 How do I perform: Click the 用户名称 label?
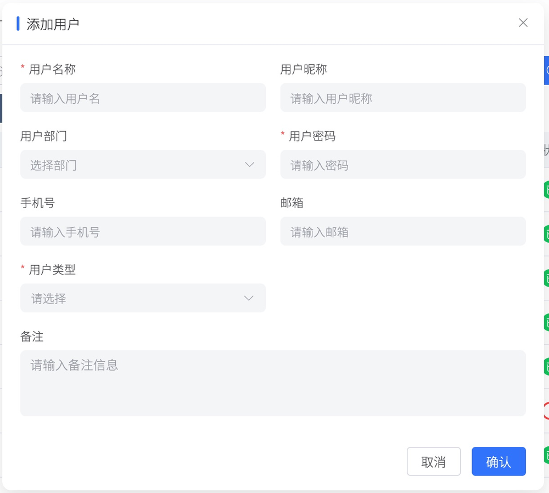(52, 69)
